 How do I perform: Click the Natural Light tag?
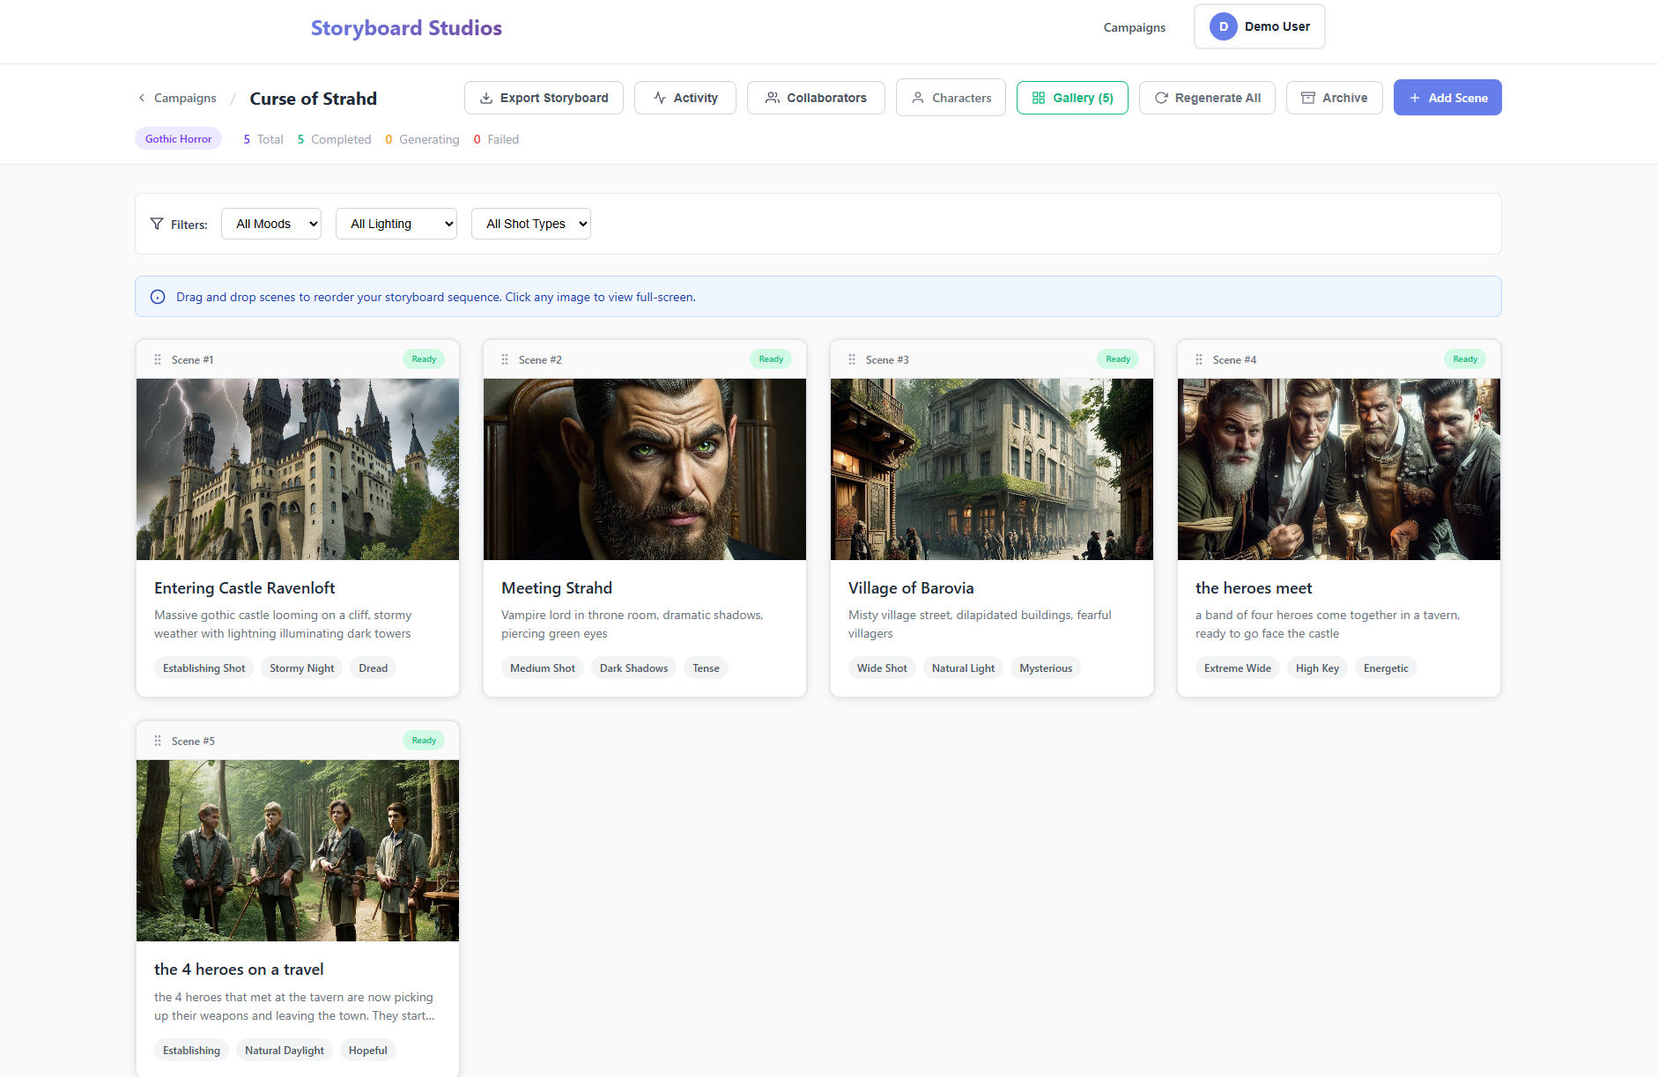pyautogui.click(x=963, y=668)
